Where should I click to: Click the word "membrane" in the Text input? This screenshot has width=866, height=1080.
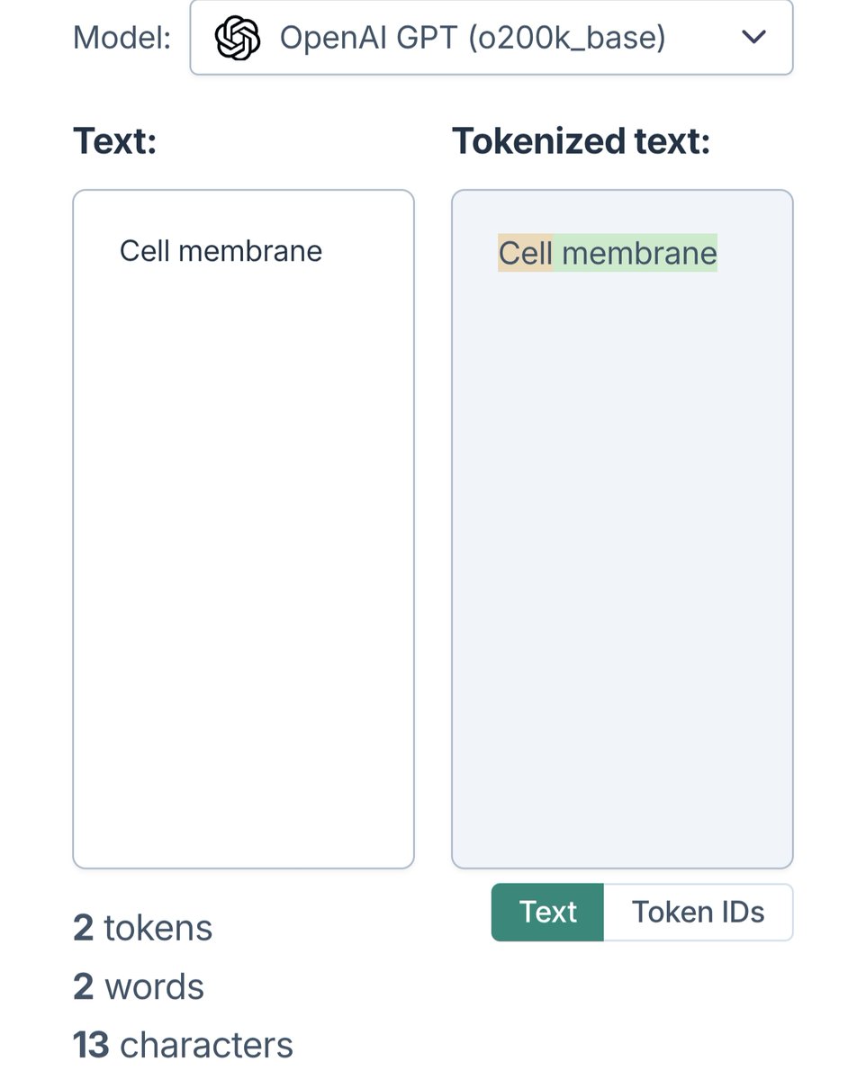pos(250,251)
